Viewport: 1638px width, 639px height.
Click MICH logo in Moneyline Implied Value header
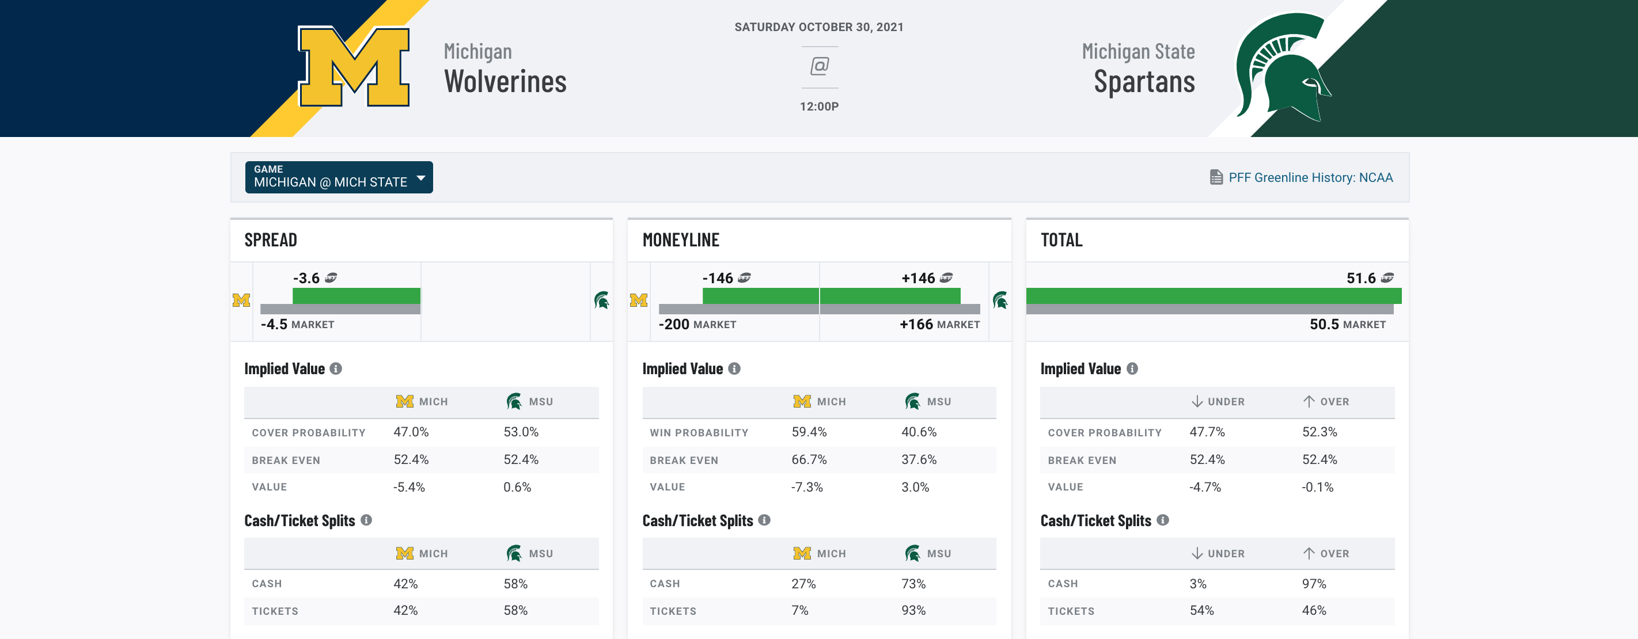tap(802, 402)
